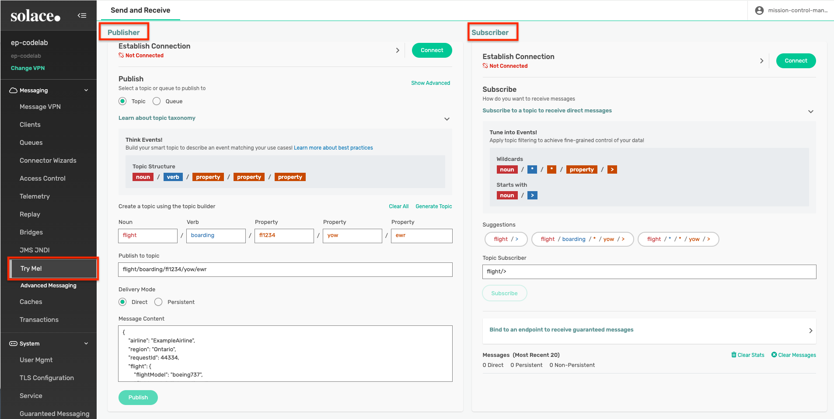This screenshot has height=419, width=834.
Task: Expand Bind to an endpoint section
Action: pyautogui.click(x=810, y=331)
